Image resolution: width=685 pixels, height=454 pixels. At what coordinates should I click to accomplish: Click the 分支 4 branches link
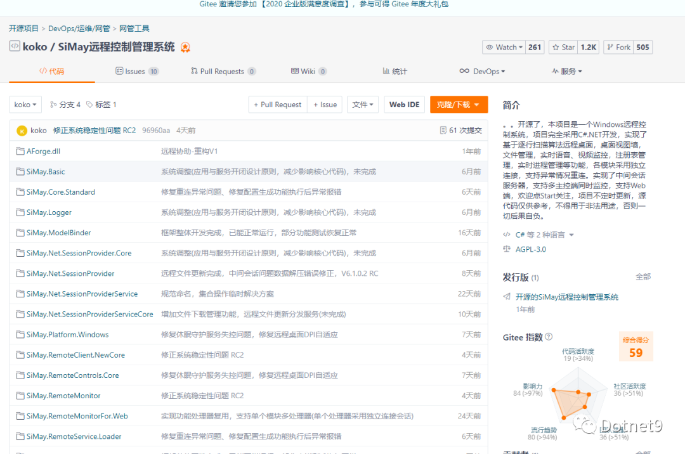click(65, 105)
